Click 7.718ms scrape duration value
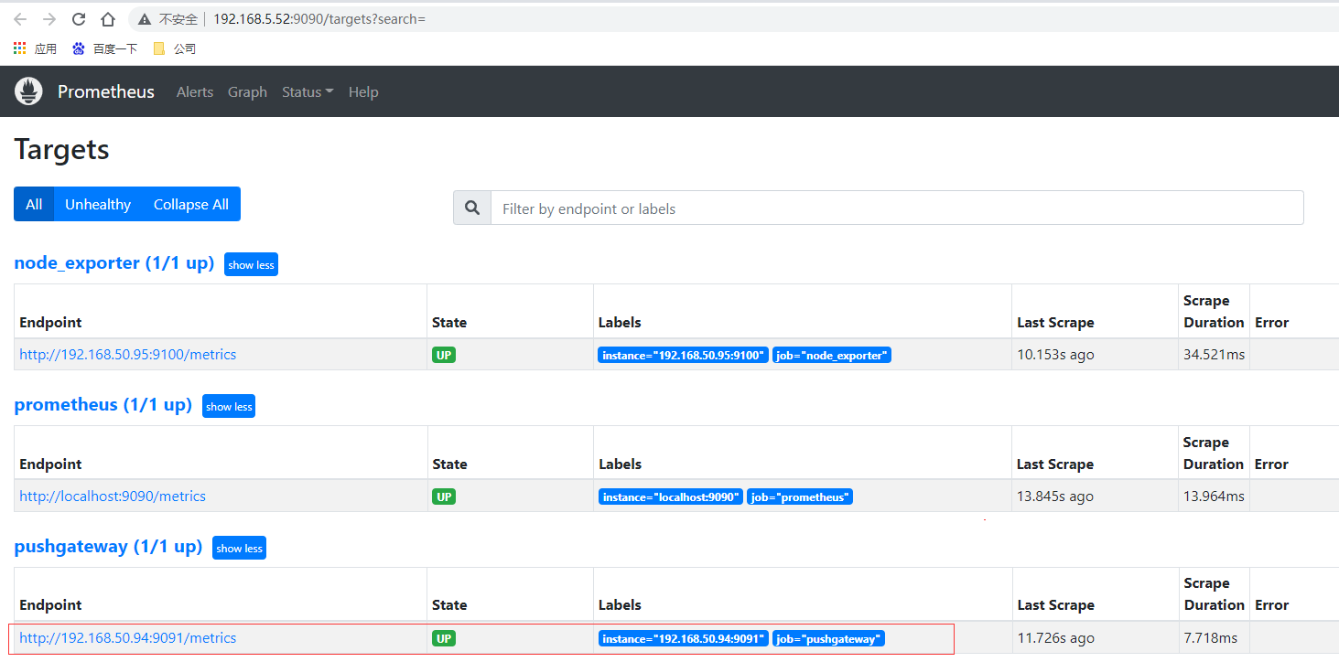The height and width of the screenshot is (662, 1339). [1210, 638]
